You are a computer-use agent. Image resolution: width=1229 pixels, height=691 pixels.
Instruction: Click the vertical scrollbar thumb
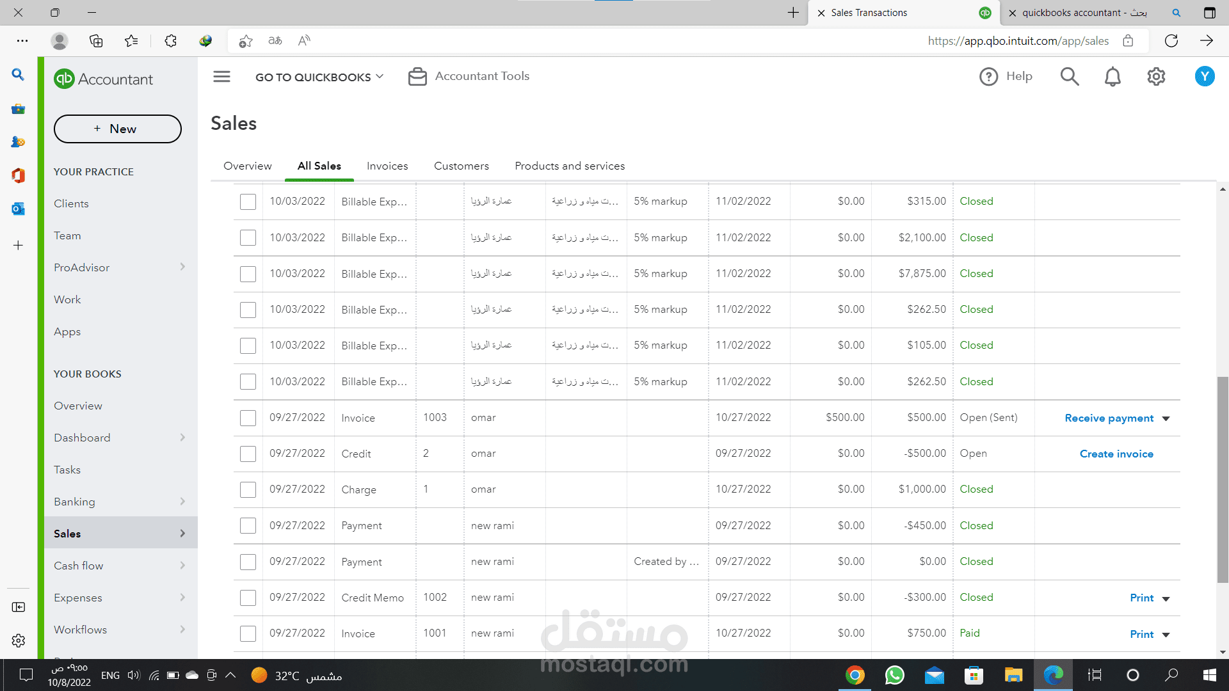click(1223, 480)
